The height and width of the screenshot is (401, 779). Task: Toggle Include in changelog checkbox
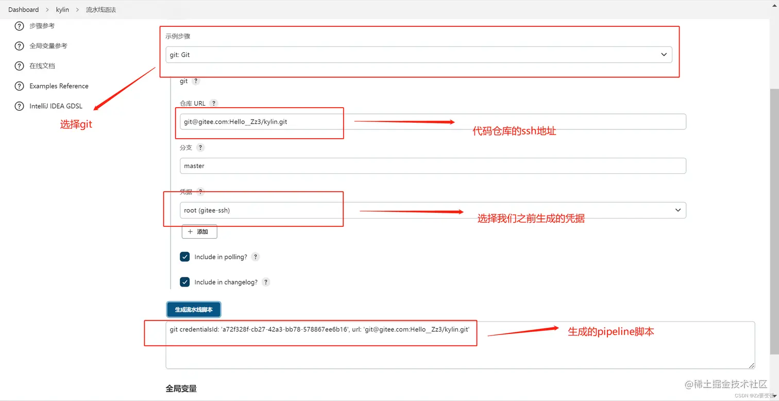pyautogui.click(x=185, y=282)
